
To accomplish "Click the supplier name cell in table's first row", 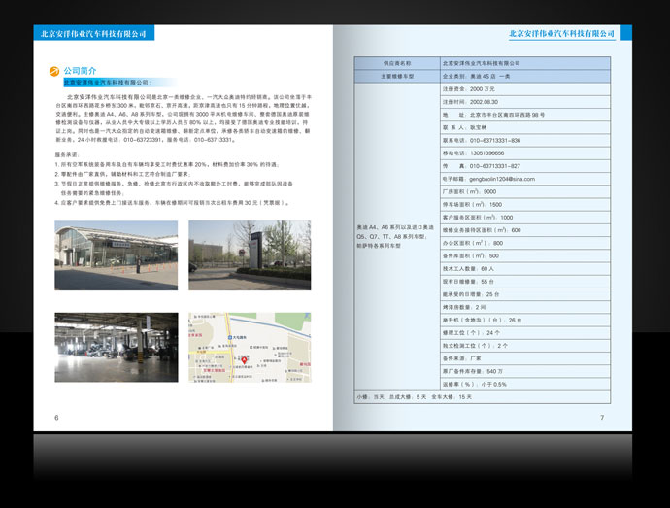I will coord(525,63).
